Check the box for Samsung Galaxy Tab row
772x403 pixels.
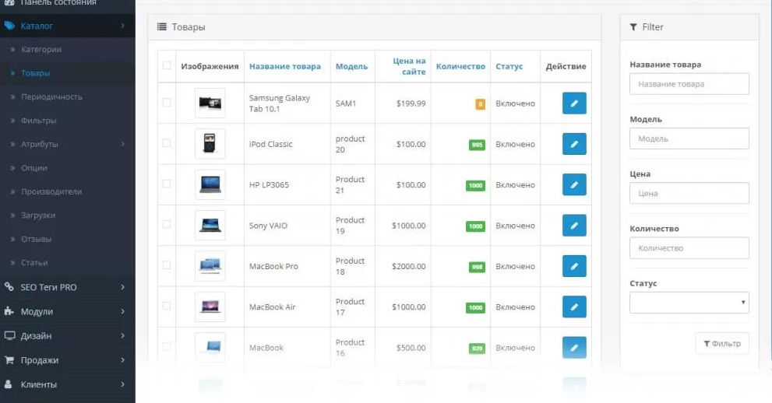(167, 103)
